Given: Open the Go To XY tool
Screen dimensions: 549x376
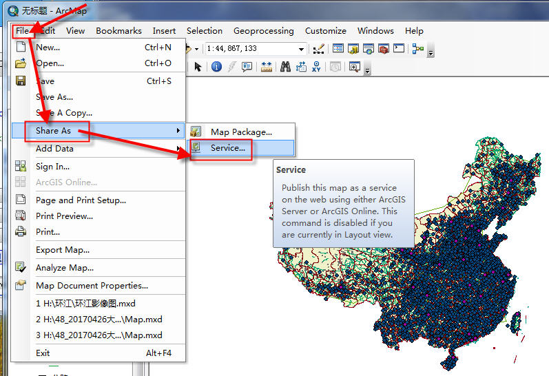Looking at the screenshot, I should (x=316, y=67).
